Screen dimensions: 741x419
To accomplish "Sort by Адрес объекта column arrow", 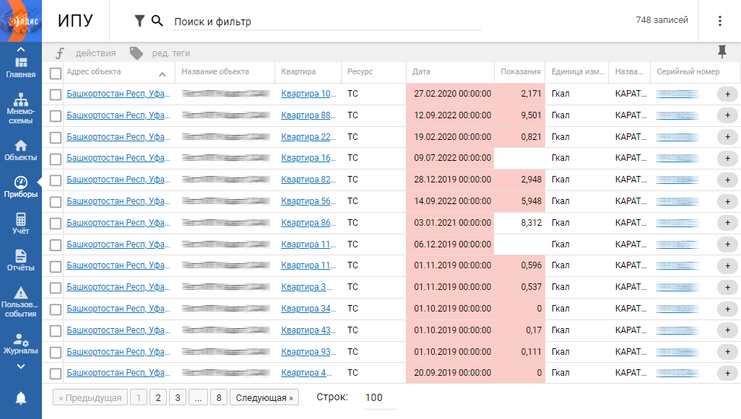I will point(162,74).
